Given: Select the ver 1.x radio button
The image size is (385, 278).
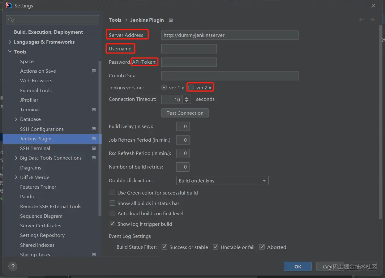Looking at the screenshot, I should coord(164,88).
